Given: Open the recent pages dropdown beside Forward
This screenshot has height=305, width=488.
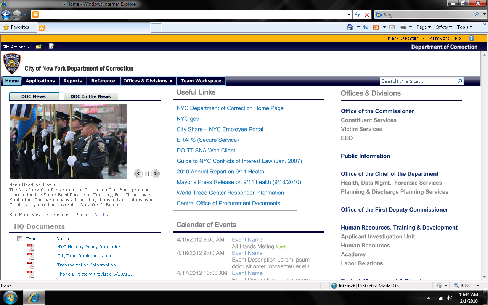Looking at the screenshot, I should (26, 15).
